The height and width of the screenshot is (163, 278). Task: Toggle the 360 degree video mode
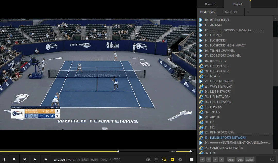149,159
